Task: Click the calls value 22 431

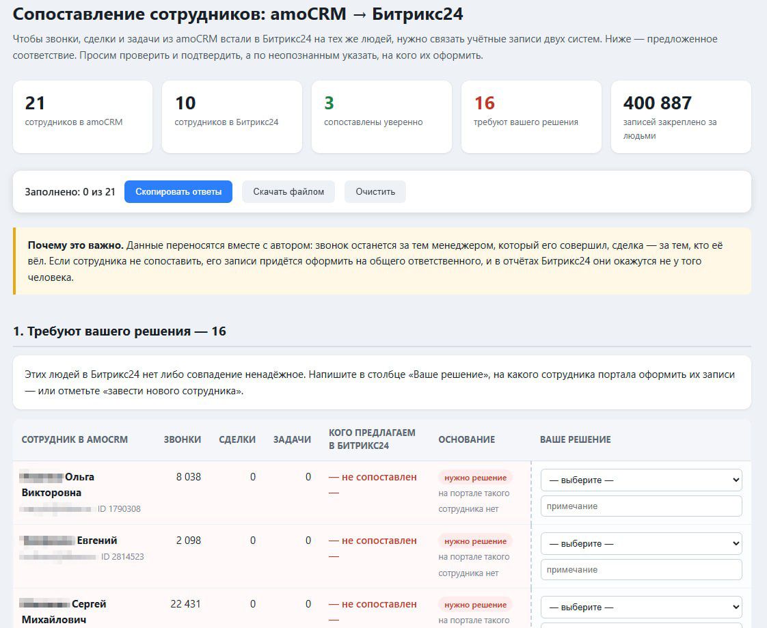Action: 185,604
